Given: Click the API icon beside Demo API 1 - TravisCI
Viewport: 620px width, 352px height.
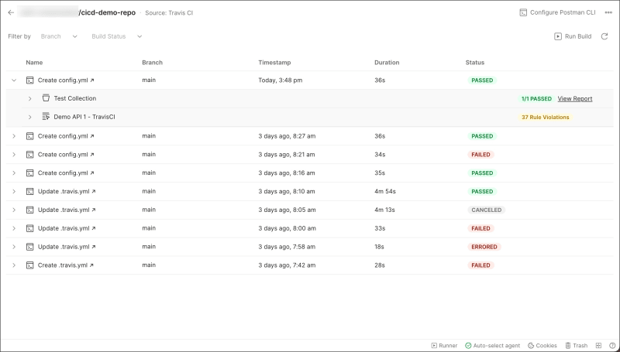Looking at the screenshot, I should (x=46, y=116).
